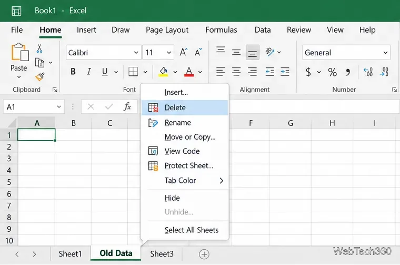Open the underline style dropdown arrow
The width and height of the screenshot is (400, 265).
pos(116,72)
